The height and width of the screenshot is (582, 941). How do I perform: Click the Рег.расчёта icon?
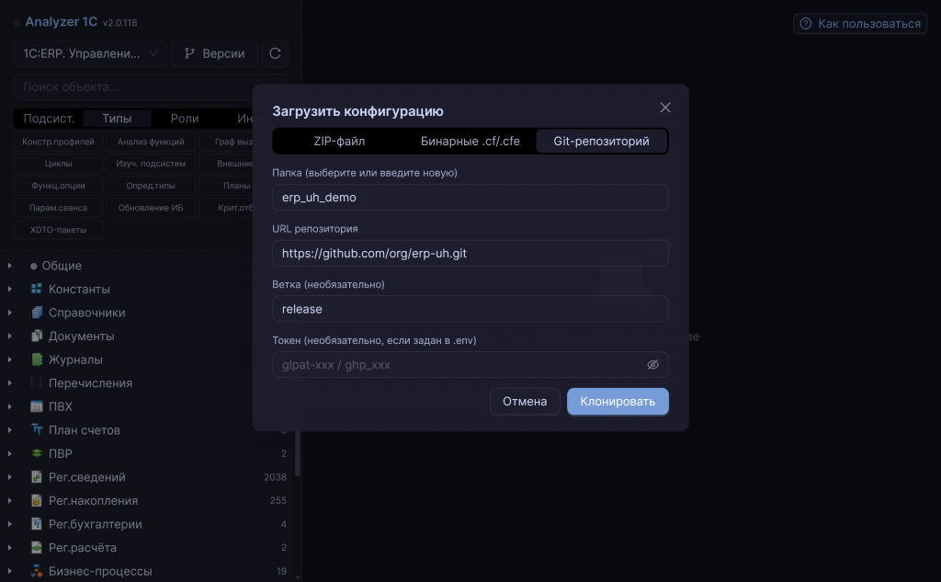click(37, 547)
